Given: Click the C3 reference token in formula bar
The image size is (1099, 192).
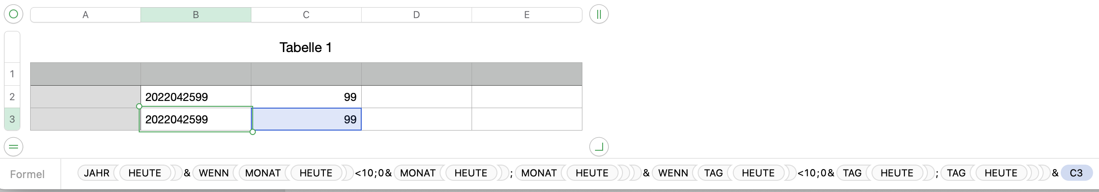Looking at the screenshot, I should 1076,173.
